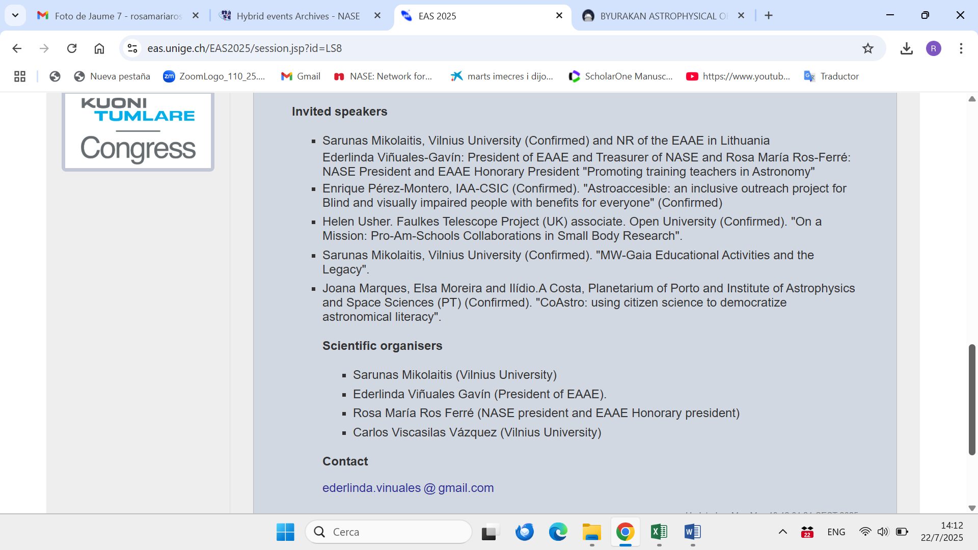Close the Foto de Jaume 7 tab
978x550 pixels.
click(196, 16)
